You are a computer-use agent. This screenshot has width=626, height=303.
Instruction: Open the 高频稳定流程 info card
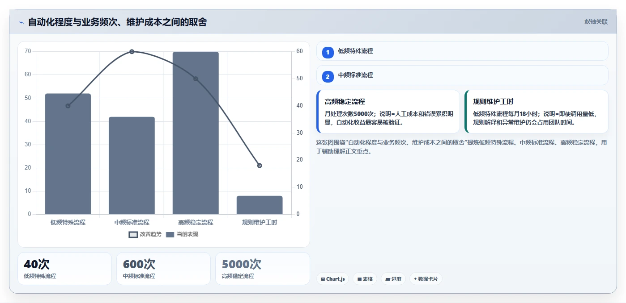(x=388, y=112)
